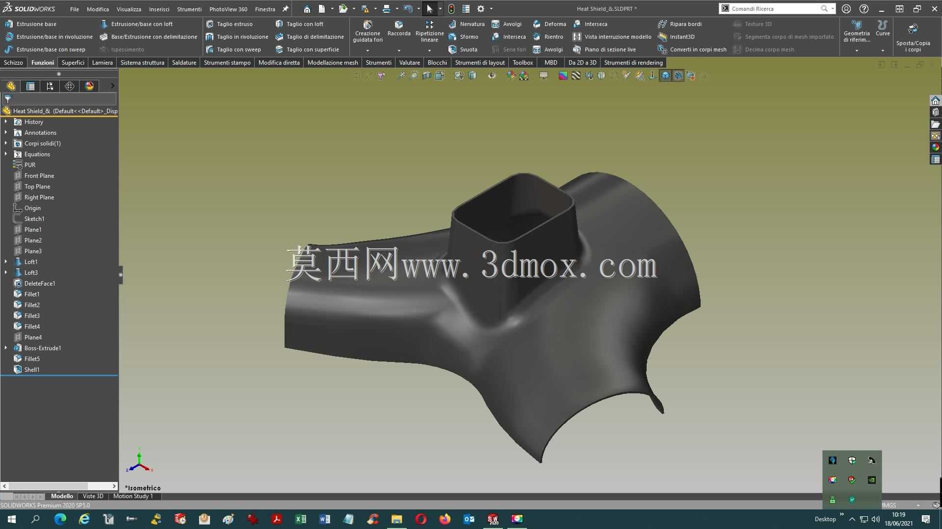
Task: Select the Ripetizione lineare tool
Action: pyautogui.click(x=429, y=31)
